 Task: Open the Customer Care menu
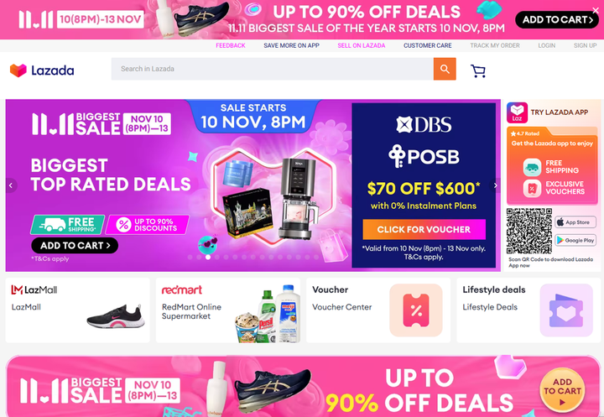428,45
